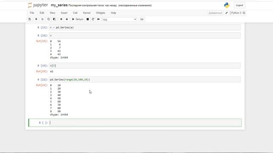Open the Kernel menu
This screenshot has height=153, width=273.
87,13
